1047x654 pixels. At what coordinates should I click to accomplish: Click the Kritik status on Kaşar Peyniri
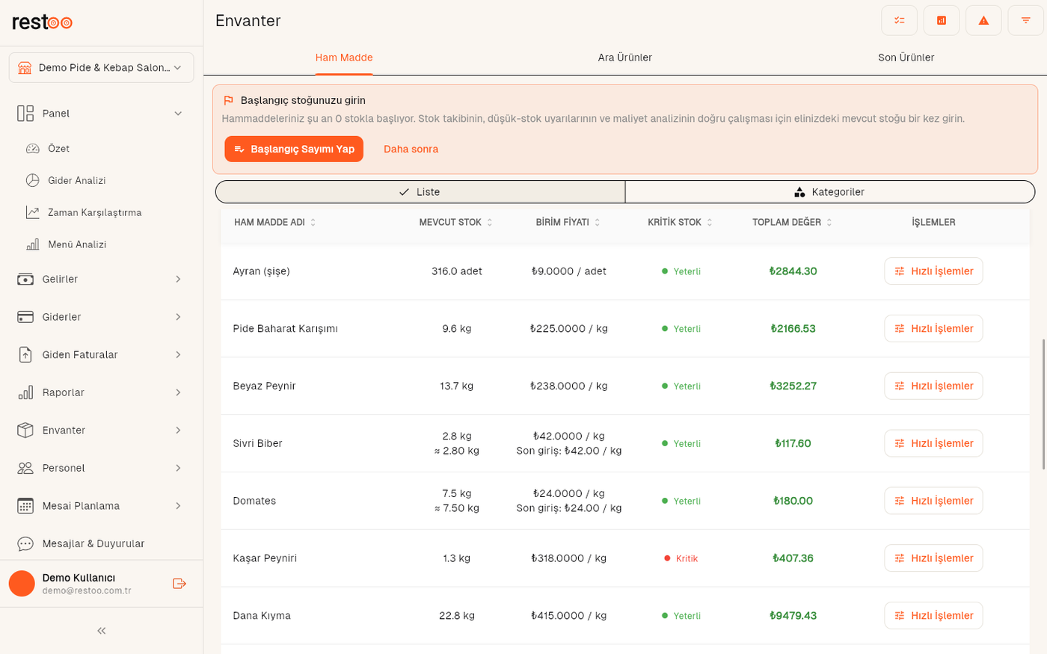pos(681,558)
